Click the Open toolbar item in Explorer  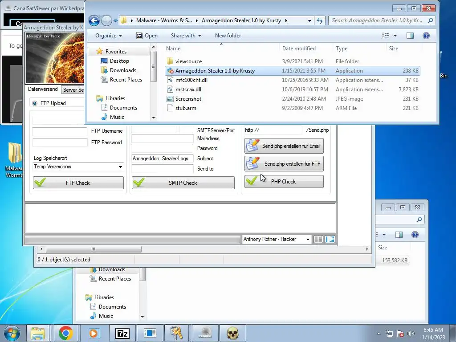click(147, 36)
